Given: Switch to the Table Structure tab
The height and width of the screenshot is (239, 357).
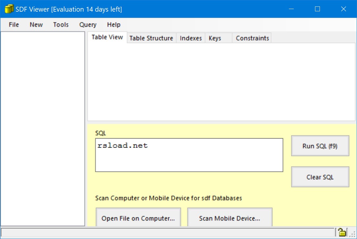Looking at the screenshot, I should [151, 38].
